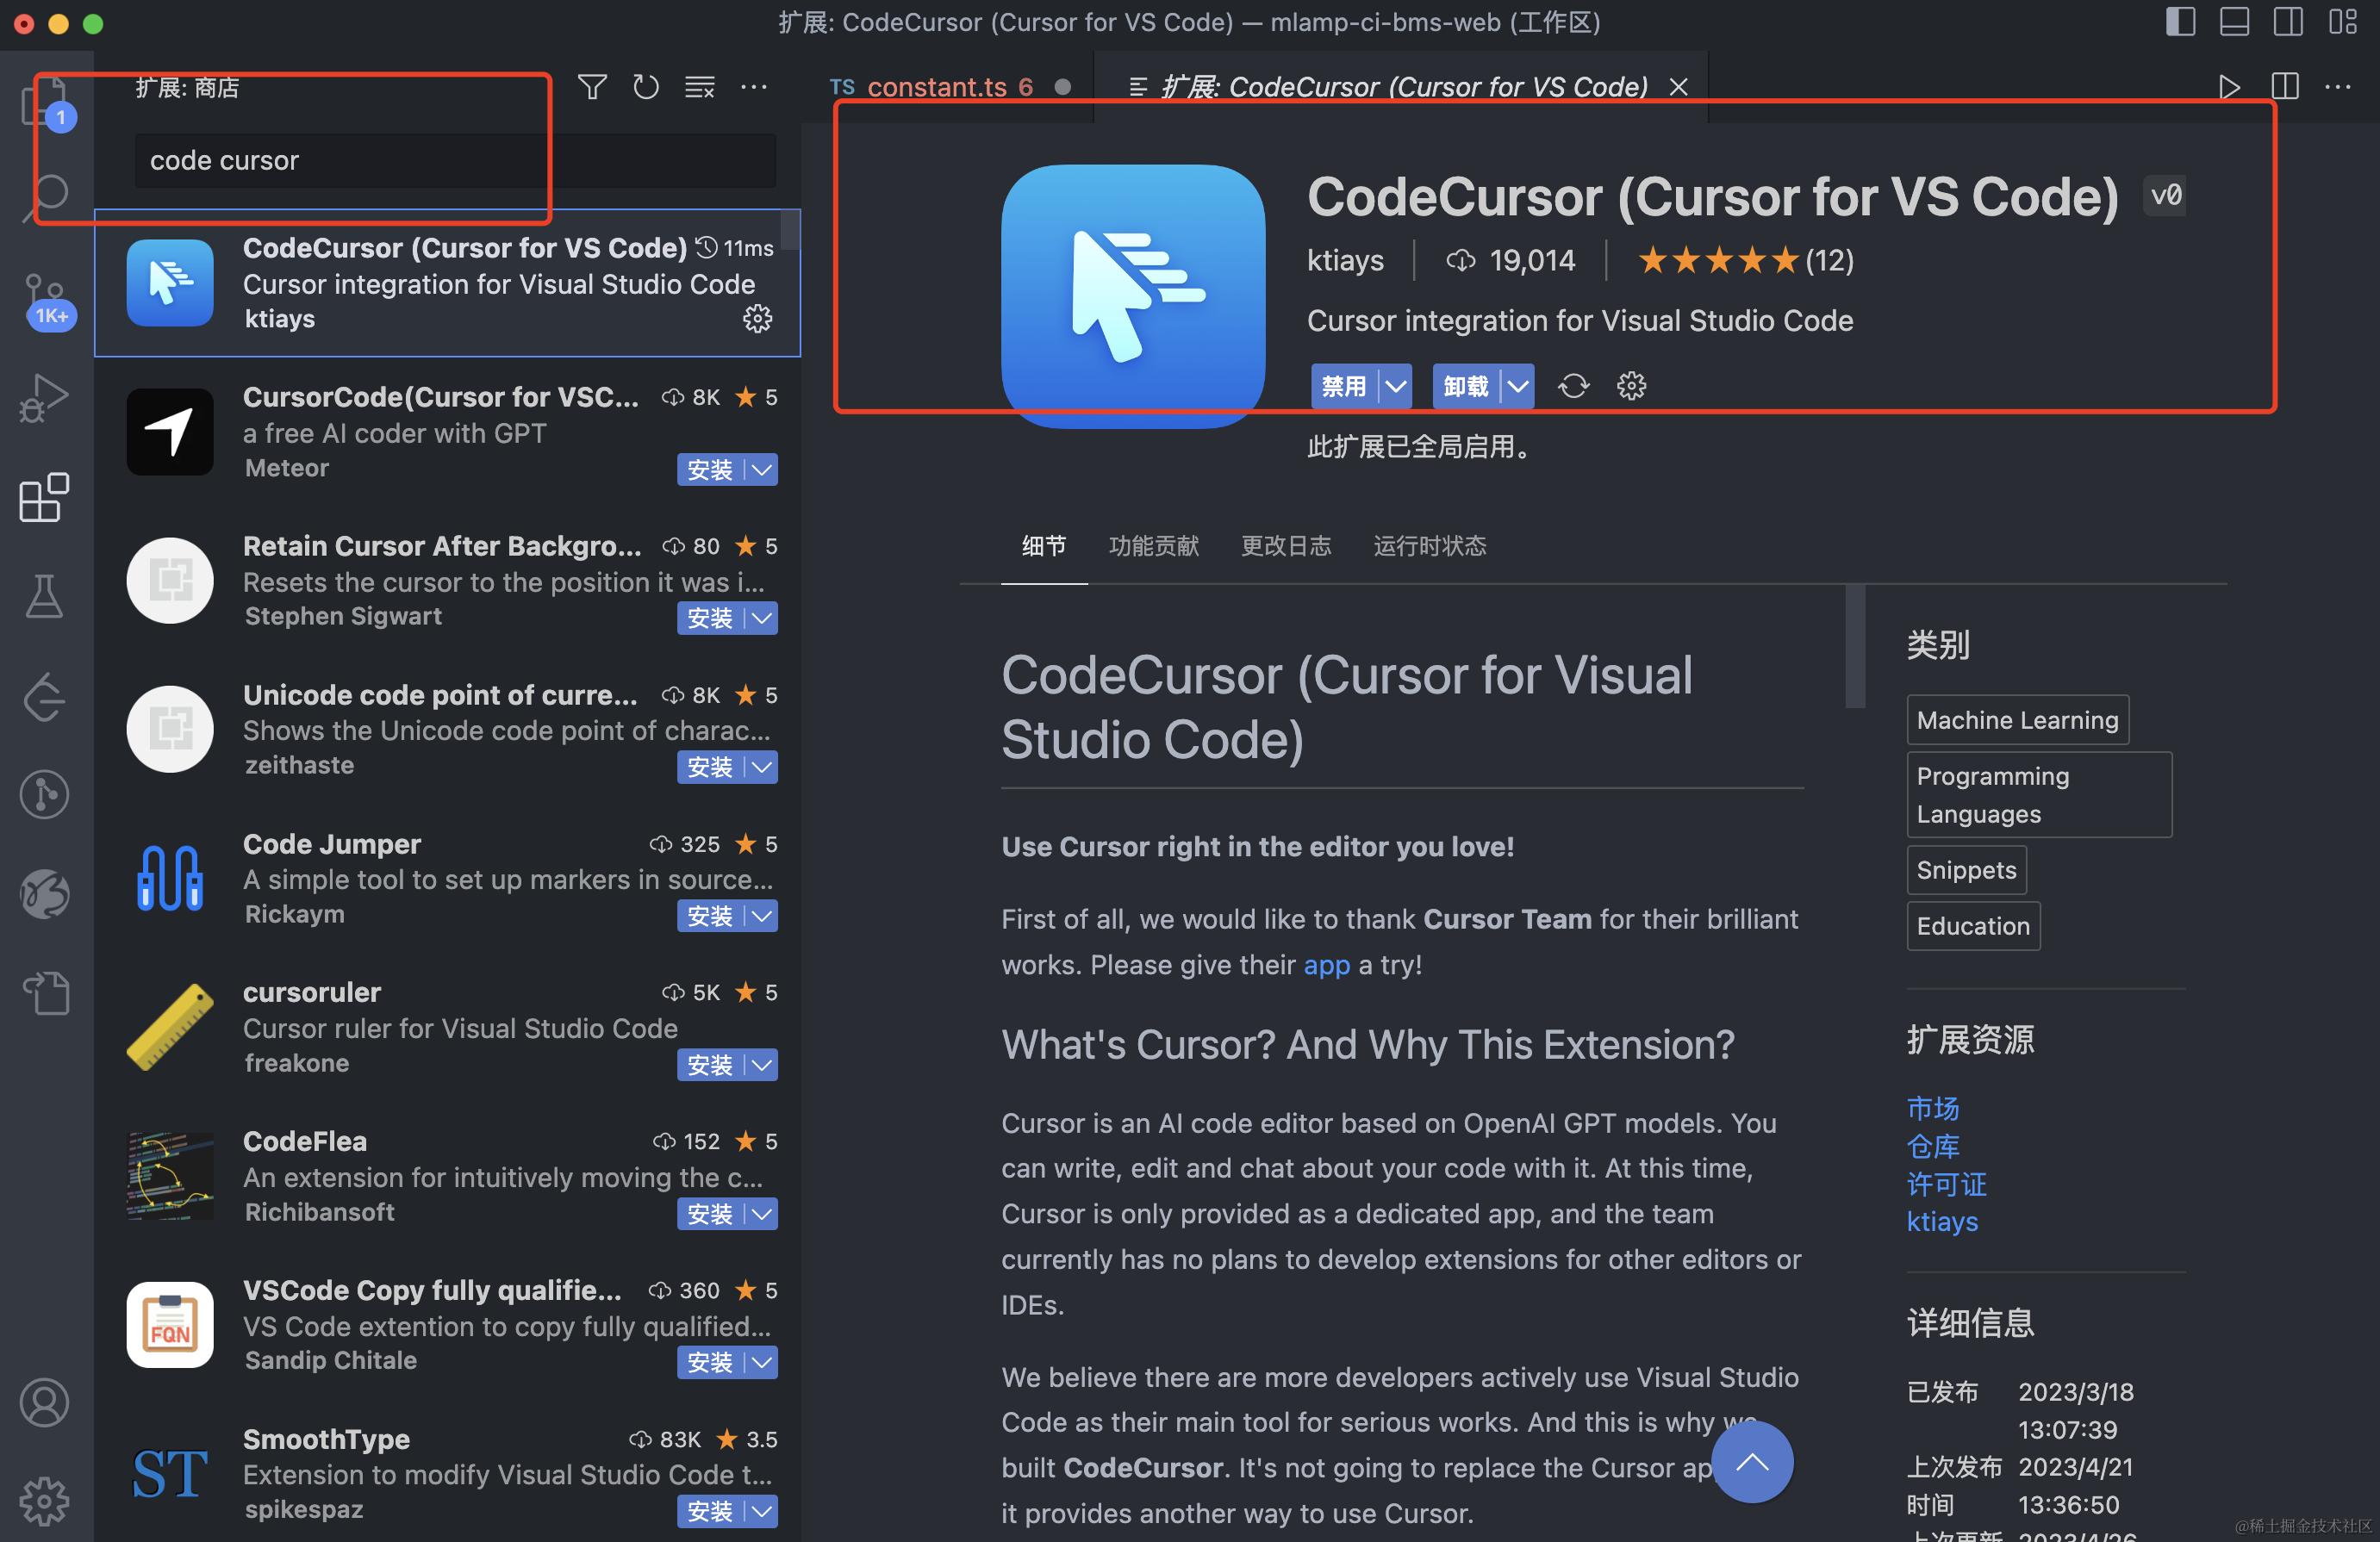Open Accounts icon in activity bar
Screen dimensions: 2380x1542
(44, 1402)
